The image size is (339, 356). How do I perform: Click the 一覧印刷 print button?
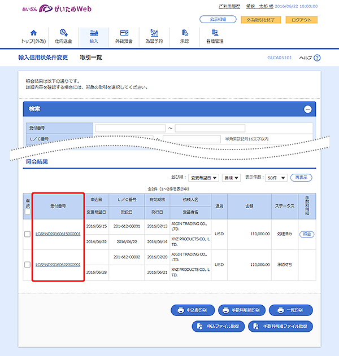click(291, 310)
